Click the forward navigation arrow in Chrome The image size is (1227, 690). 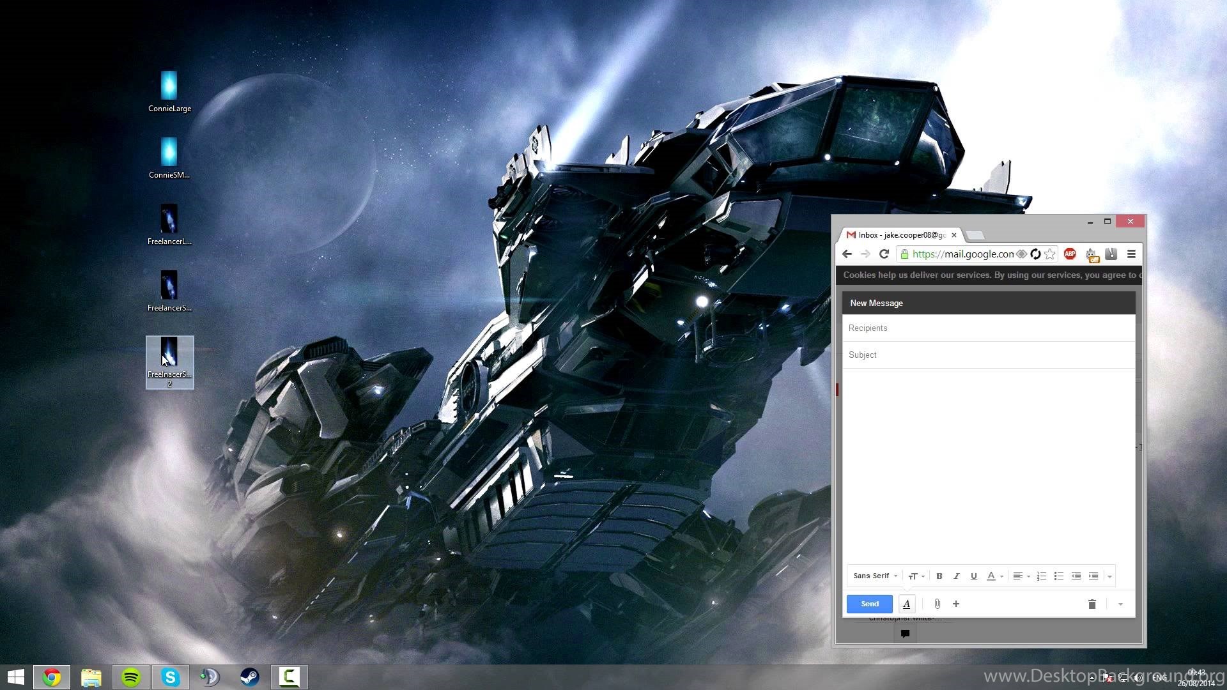coord(865,254)
